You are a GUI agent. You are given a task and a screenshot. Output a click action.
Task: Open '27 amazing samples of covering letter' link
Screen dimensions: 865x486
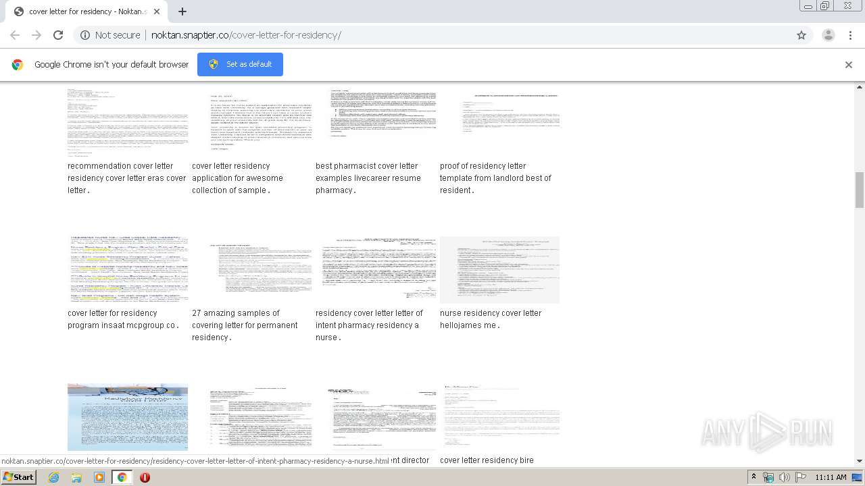(x=245, y=325)
